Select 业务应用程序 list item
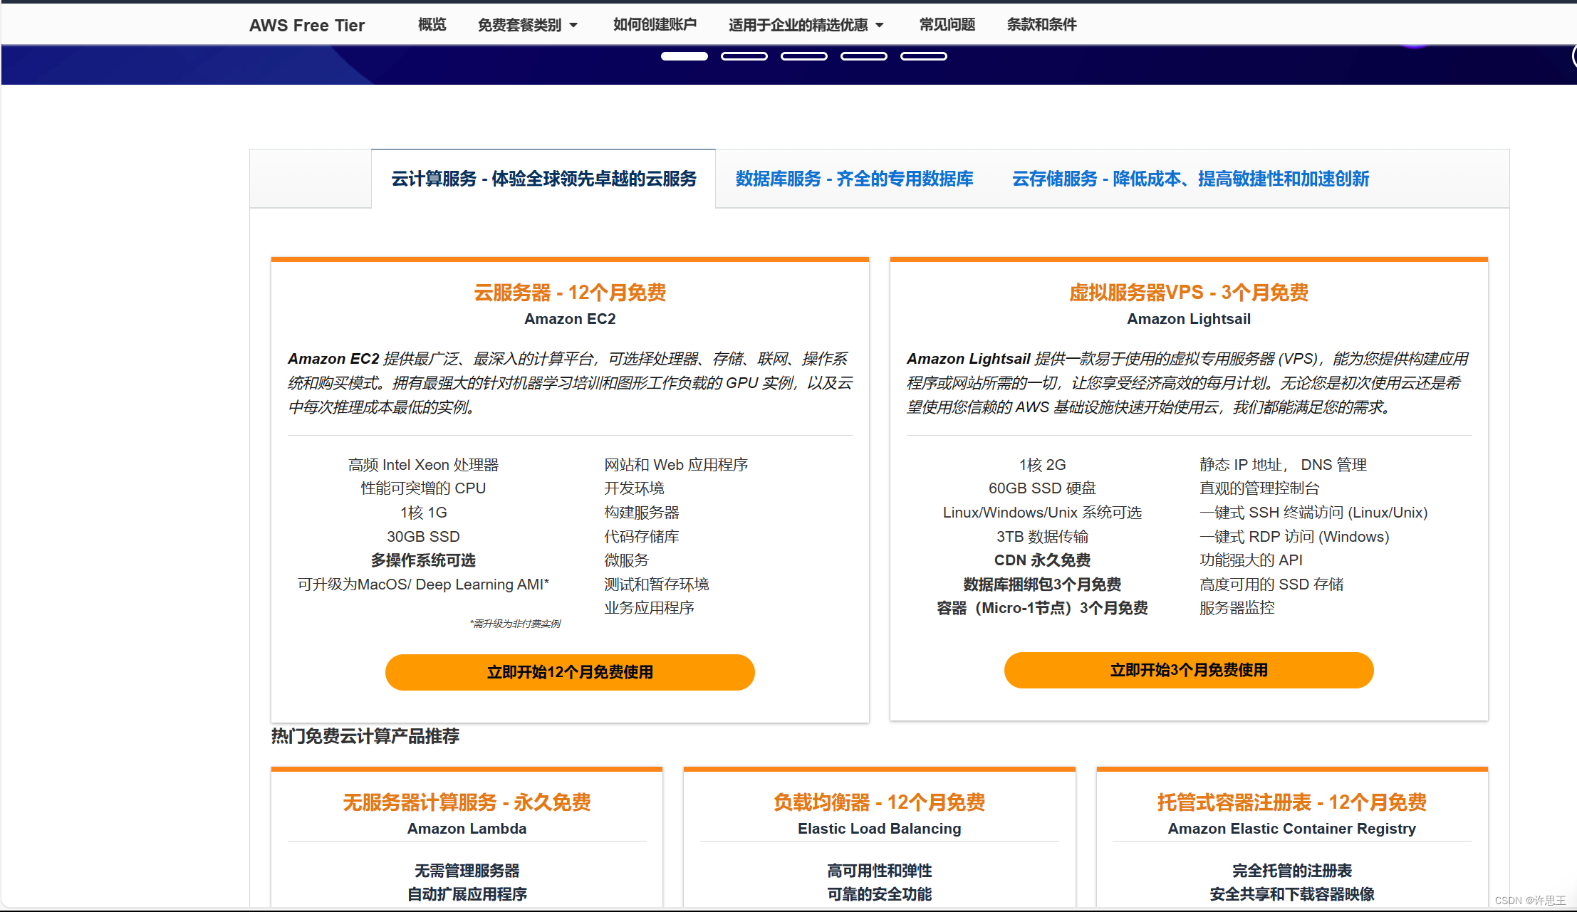The height and width of the screenshot is (912, 1577). coord(649,608)
